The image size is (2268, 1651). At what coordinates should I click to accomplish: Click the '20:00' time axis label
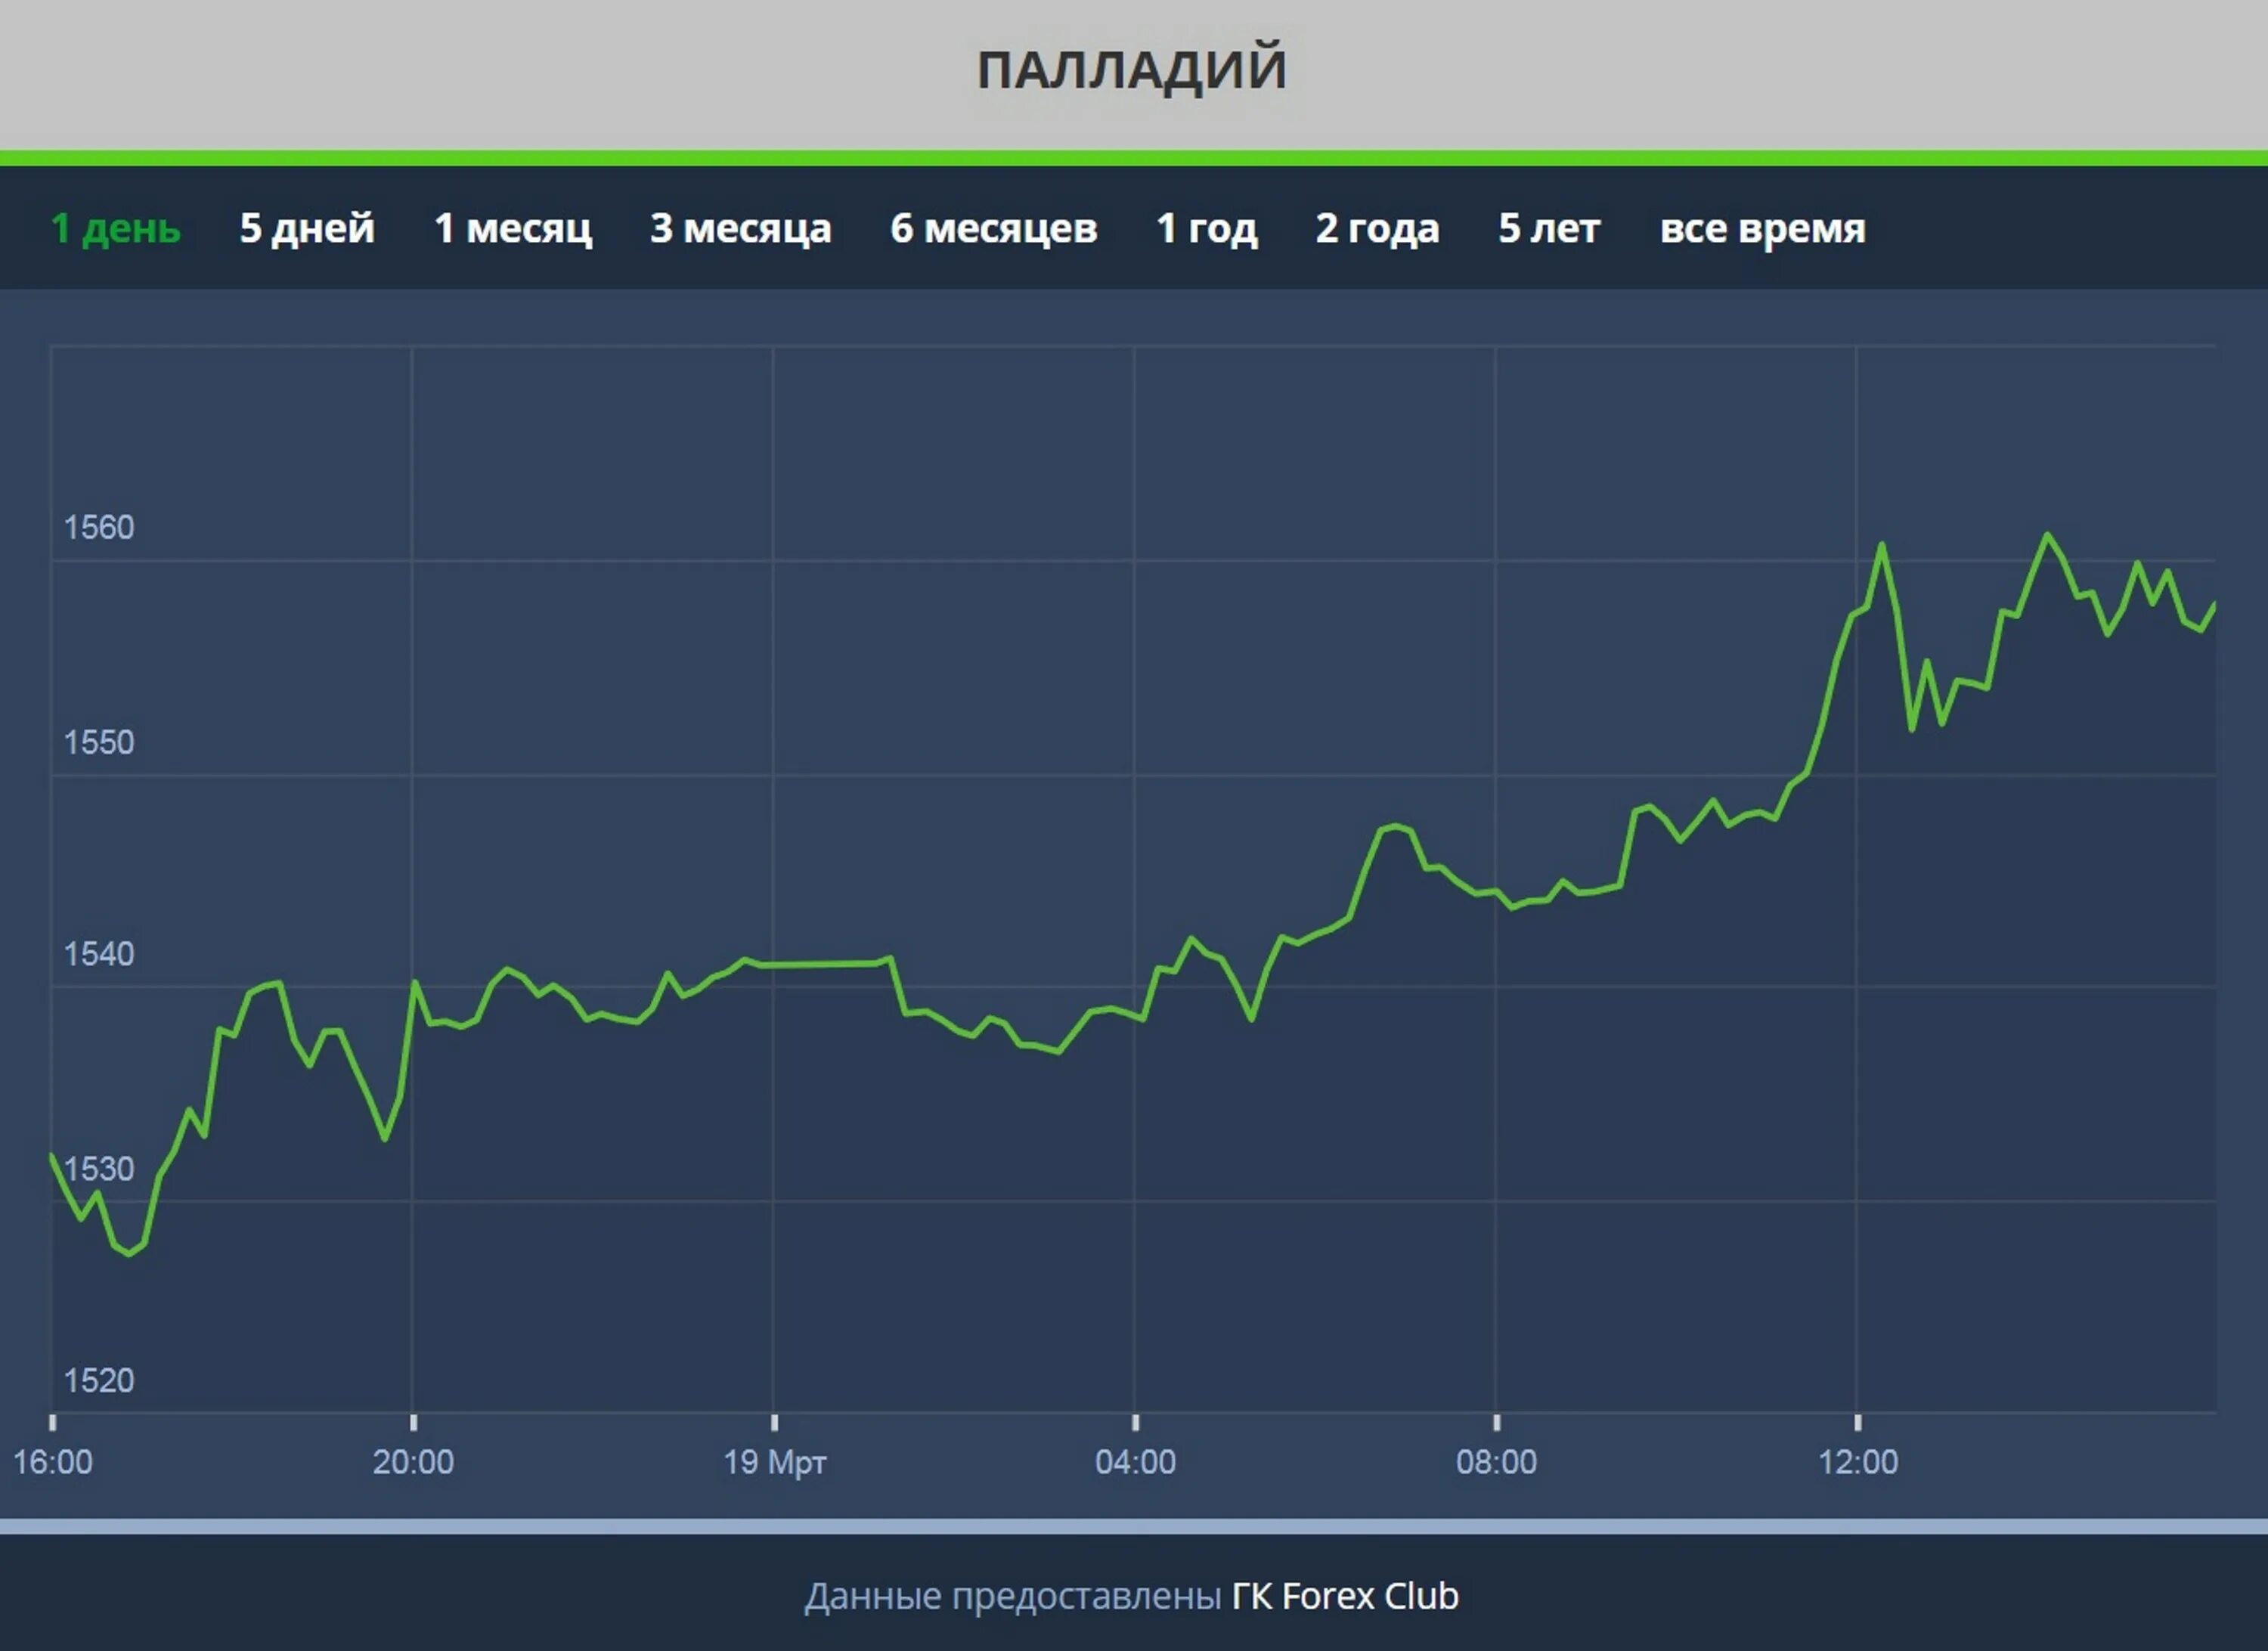(413, 1462)
